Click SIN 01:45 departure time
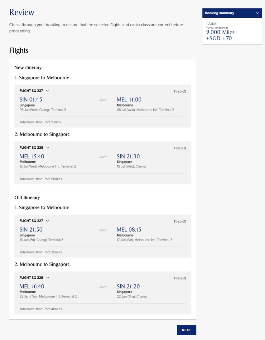 [x=31, y=100]
